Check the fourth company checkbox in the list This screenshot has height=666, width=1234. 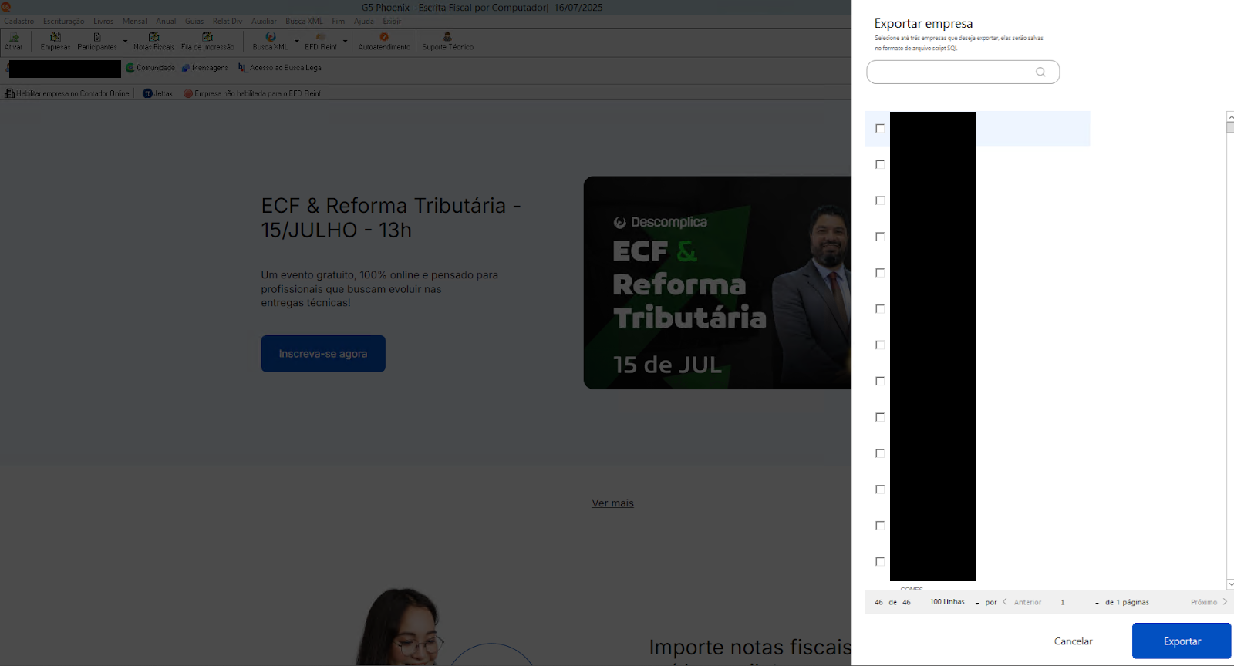click(880, 237)
